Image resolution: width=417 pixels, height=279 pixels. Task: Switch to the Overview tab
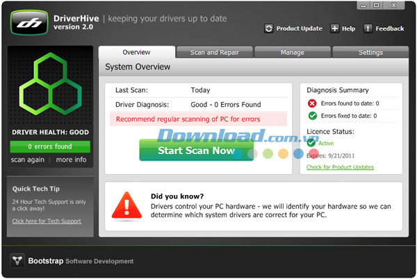[x=137, y=52]
